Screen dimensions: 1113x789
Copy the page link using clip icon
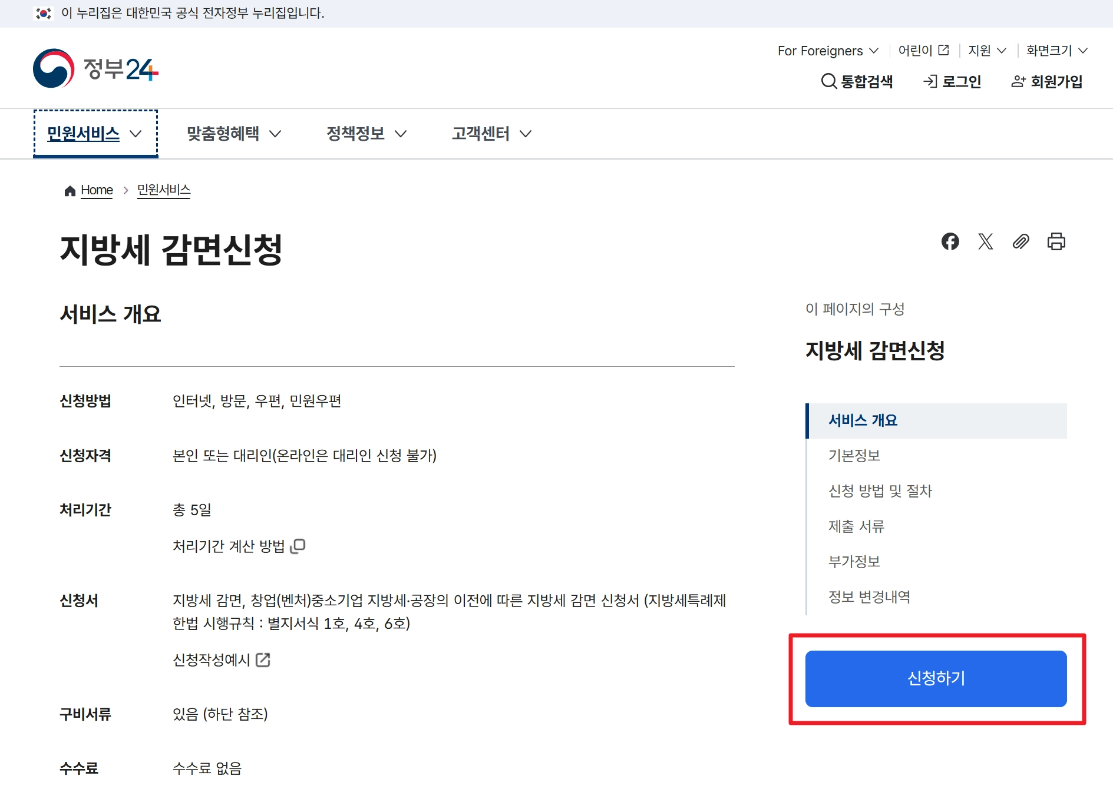pos(1021,241)
